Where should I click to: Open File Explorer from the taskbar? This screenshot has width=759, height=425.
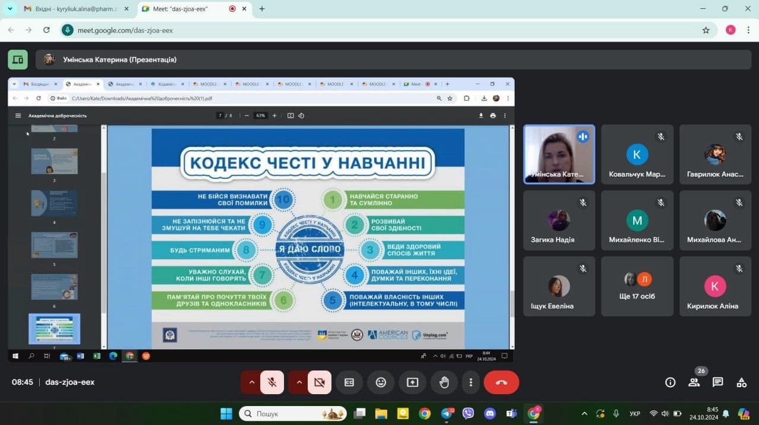pyautogui.click(x=381, y=413)
